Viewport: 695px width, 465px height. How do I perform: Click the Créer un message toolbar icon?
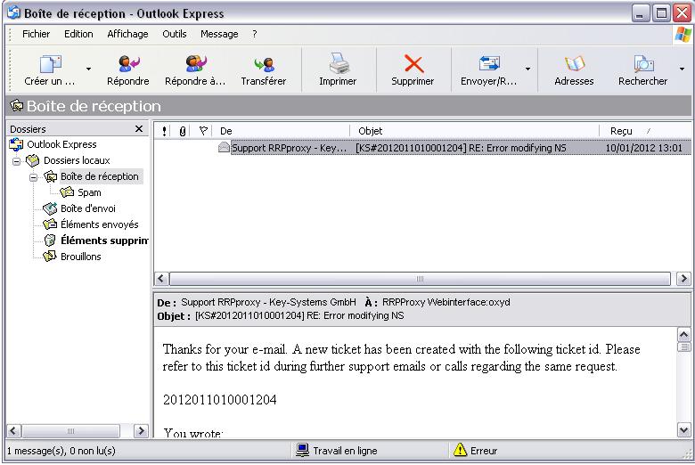(x=51, y=64)
